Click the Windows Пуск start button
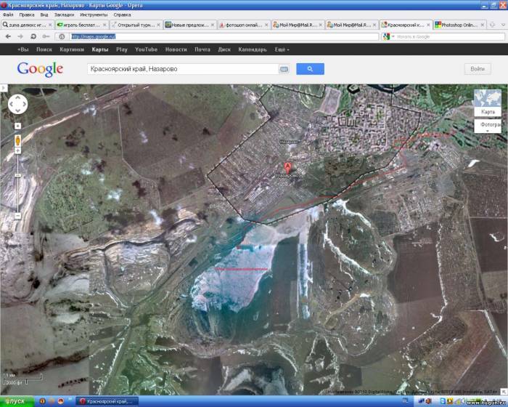 coord(16,401)
